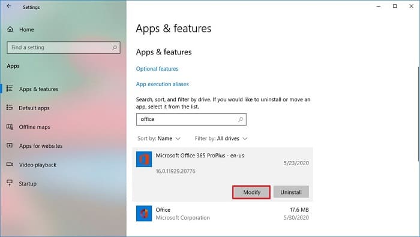Select the Video playback camera icon

pyautogui.click(x=10, y=165)
